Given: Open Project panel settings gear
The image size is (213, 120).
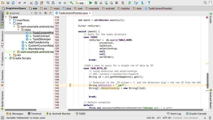Looking at the screenshot, I should tap(46, 13).
